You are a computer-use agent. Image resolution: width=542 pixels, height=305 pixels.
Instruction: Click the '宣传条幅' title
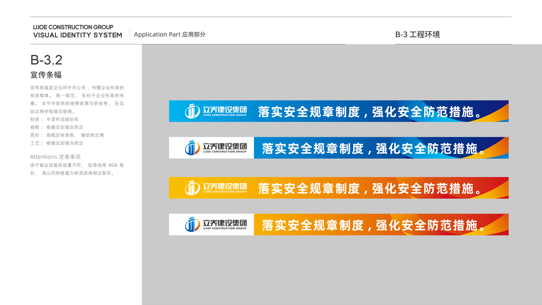coord(46,75)
